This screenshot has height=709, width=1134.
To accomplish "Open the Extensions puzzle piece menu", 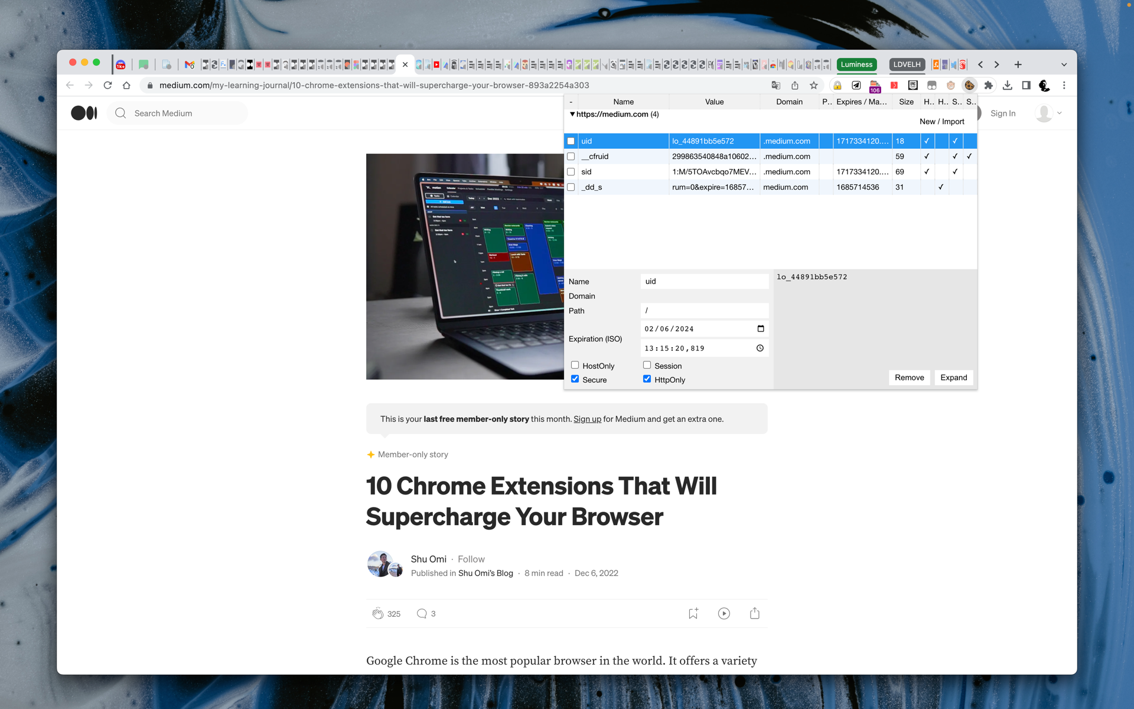I will pyautogui.click(x=989, y=85).
